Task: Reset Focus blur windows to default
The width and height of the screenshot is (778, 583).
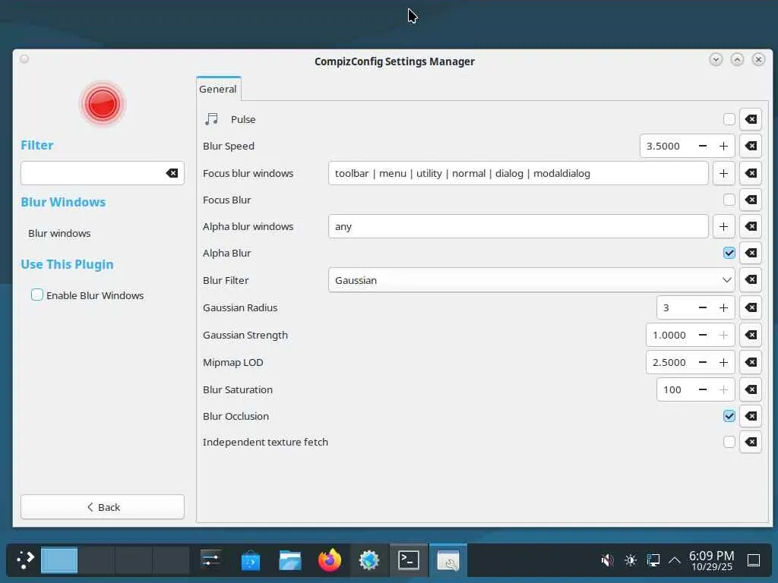Action: click(750, 174)
